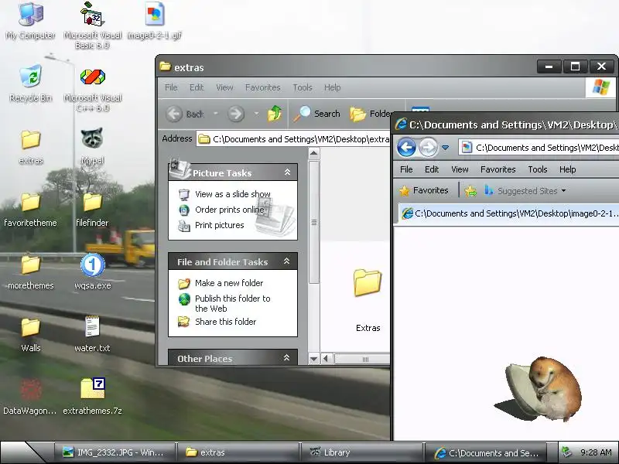Collapse the Picture Tasks panel
Image resolution: width=619 pixels, height=464 pixels.
tap(287, 172)
